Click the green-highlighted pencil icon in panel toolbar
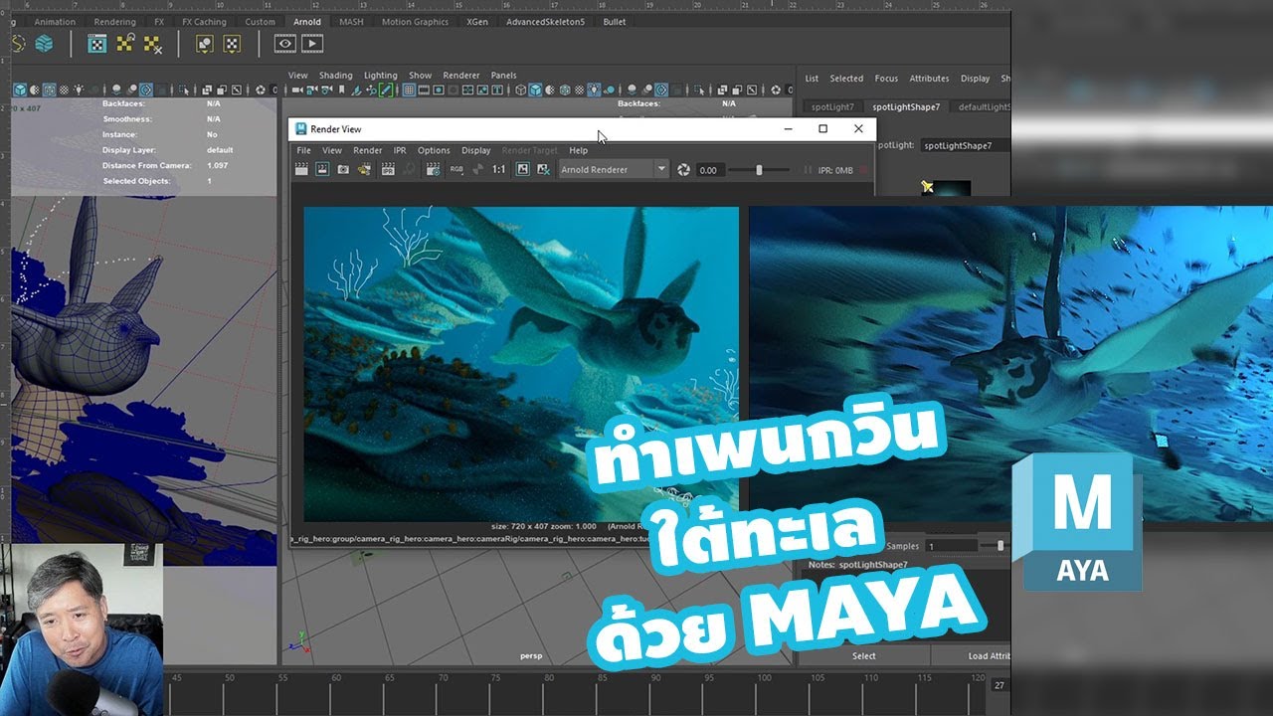This screenshot has width=1273, height=716. tap(387, 89)
